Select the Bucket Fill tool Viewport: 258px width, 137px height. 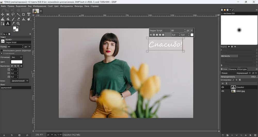8,19
